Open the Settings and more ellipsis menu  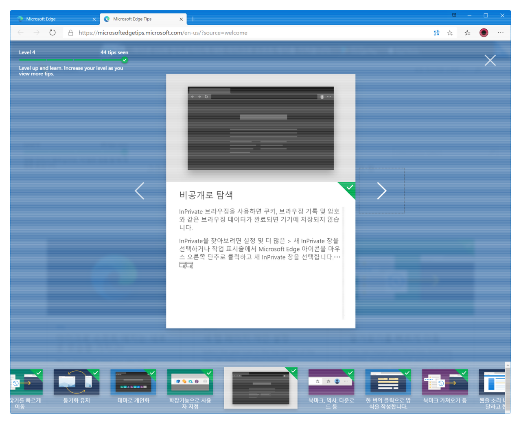click(x=501, y=33)
